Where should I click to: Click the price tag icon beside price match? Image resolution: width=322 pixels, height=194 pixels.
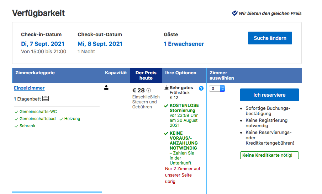tap(234, 13)
